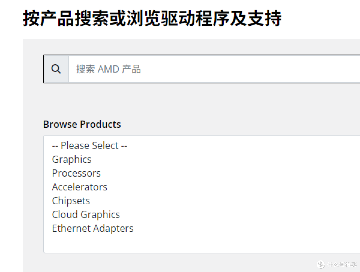Activate the search button beside the input
This screenshot has width=360, height=272.
tap(56, 68)
